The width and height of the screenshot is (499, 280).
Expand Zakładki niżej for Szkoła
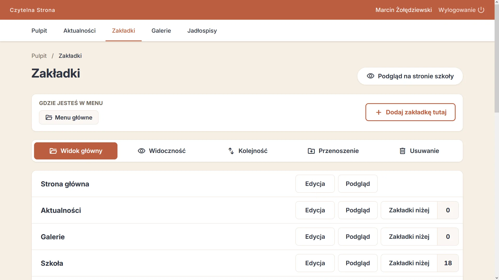pyautogui.click(x=420, y=263)
